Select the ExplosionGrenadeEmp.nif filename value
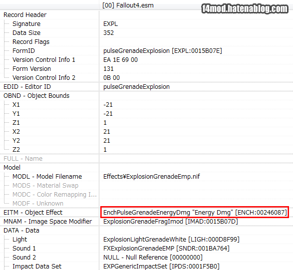Viewport: 293px width, 270px height. pos(152,176)
